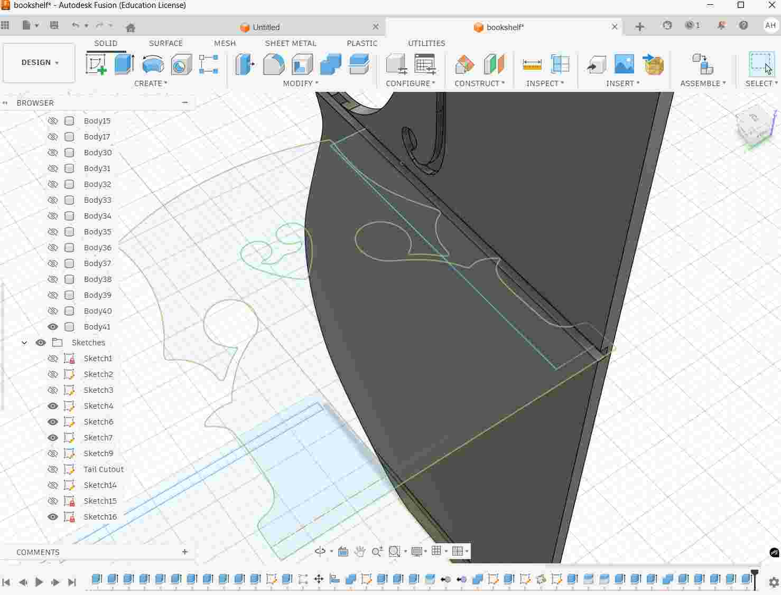Toggle Sketch16 visibility off
The image size is (781, 595).
coord(53,517)
